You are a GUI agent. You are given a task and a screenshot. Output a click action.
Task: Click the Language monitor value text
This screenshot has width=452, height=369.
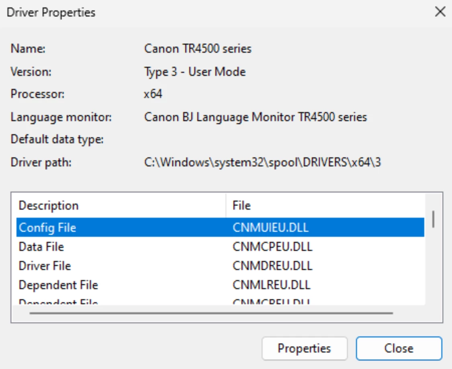pos(256,117)
